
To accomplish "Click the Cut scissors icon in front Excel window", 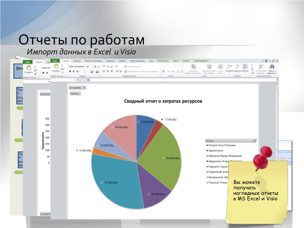I will point(62,66).
